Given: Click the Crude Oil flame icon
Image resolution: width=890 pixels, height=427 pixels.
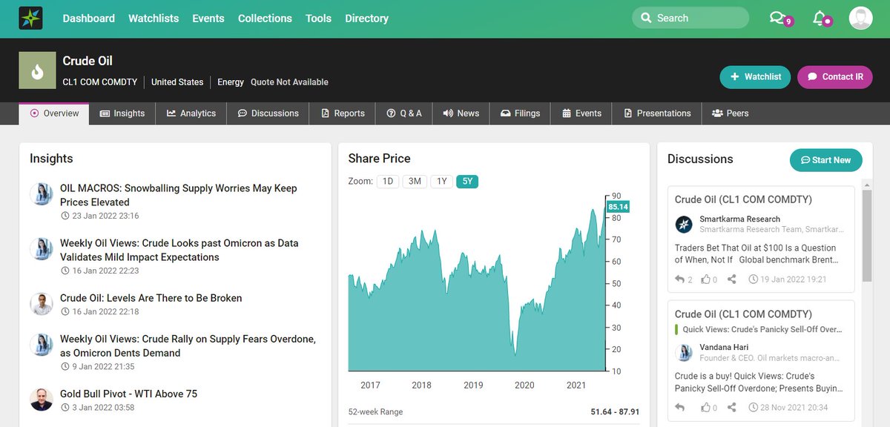Looking at the screenshot, I should coord(37,70).
